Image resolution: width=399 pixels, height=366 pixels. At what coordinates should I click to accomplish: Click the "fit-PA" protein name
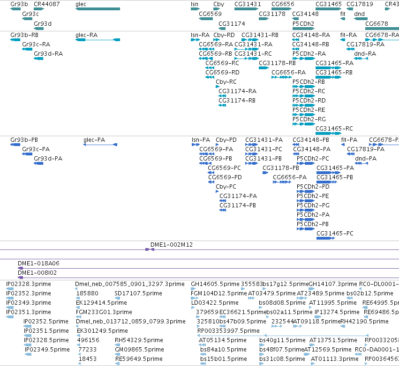[x=349, y=139]
